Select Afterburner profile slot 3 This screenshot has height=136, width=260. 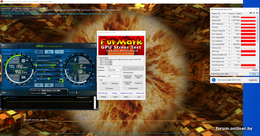(84, 92)
